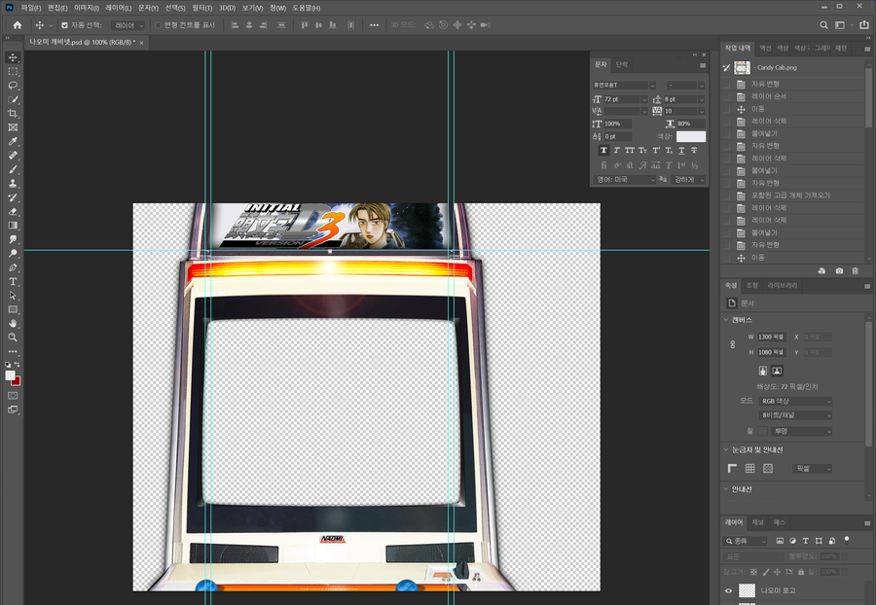Screen dimensions: 876x605
Task: Open auto-select 레이어 dropdown
Action: 128,25
